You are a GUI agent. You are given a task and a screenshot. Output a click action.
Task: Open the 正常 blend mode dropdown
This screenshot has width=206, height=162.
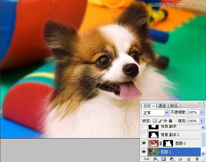pos(155,113)
